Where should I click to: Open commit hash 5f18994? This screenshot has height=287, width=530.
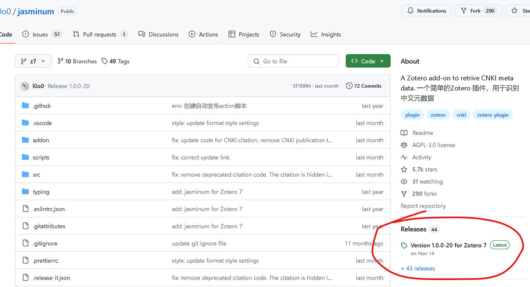[302, 86]
